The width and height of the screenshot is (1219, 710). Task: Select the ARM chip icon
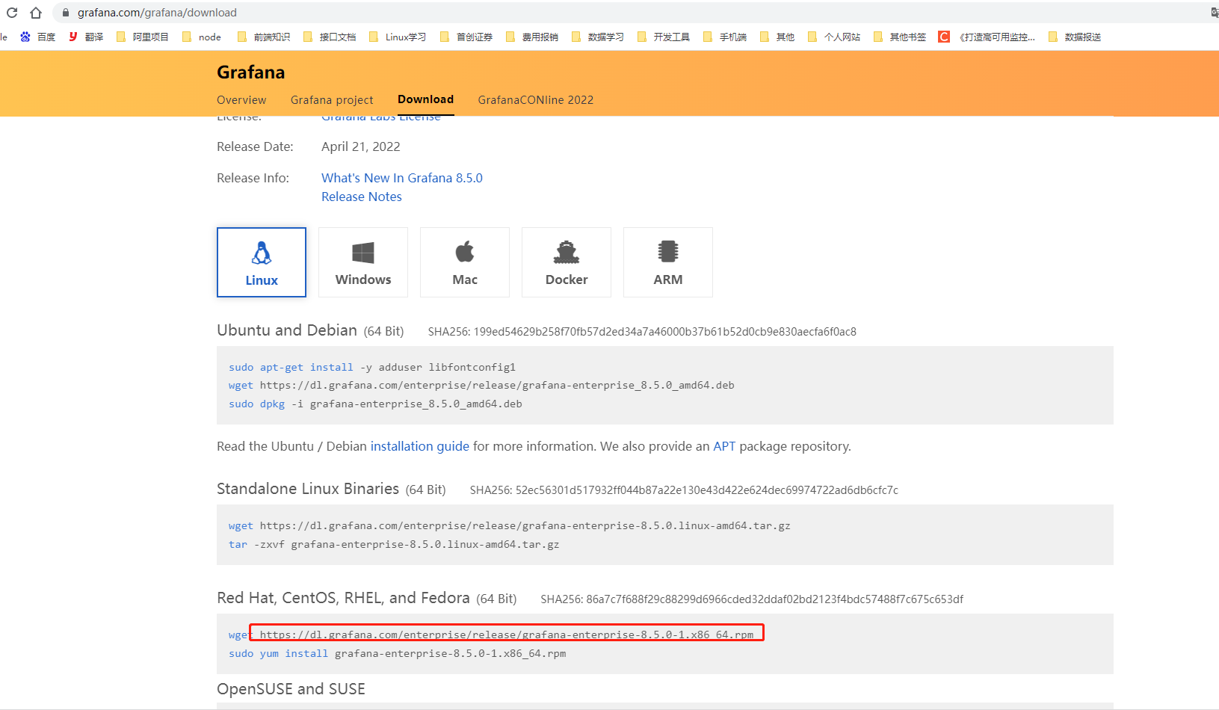pyautogui.click(x=668, y=252)
